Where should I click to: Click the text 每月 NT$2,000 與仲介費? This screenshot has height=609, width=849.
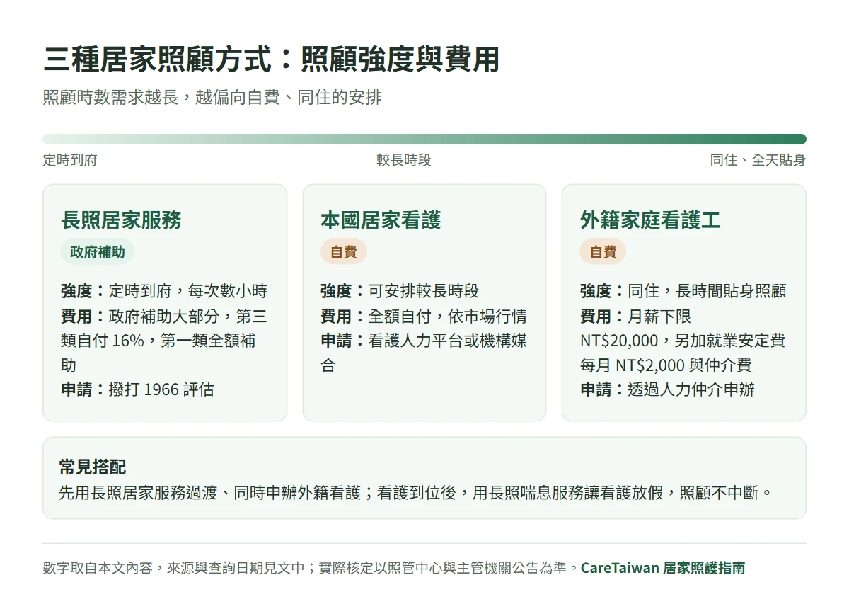click(x=666, y=365)
